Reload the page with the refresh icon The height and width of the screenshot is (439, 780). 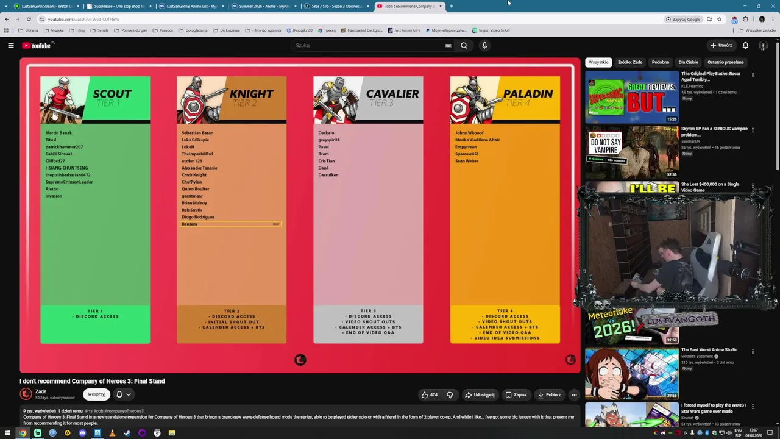point(29,19)
